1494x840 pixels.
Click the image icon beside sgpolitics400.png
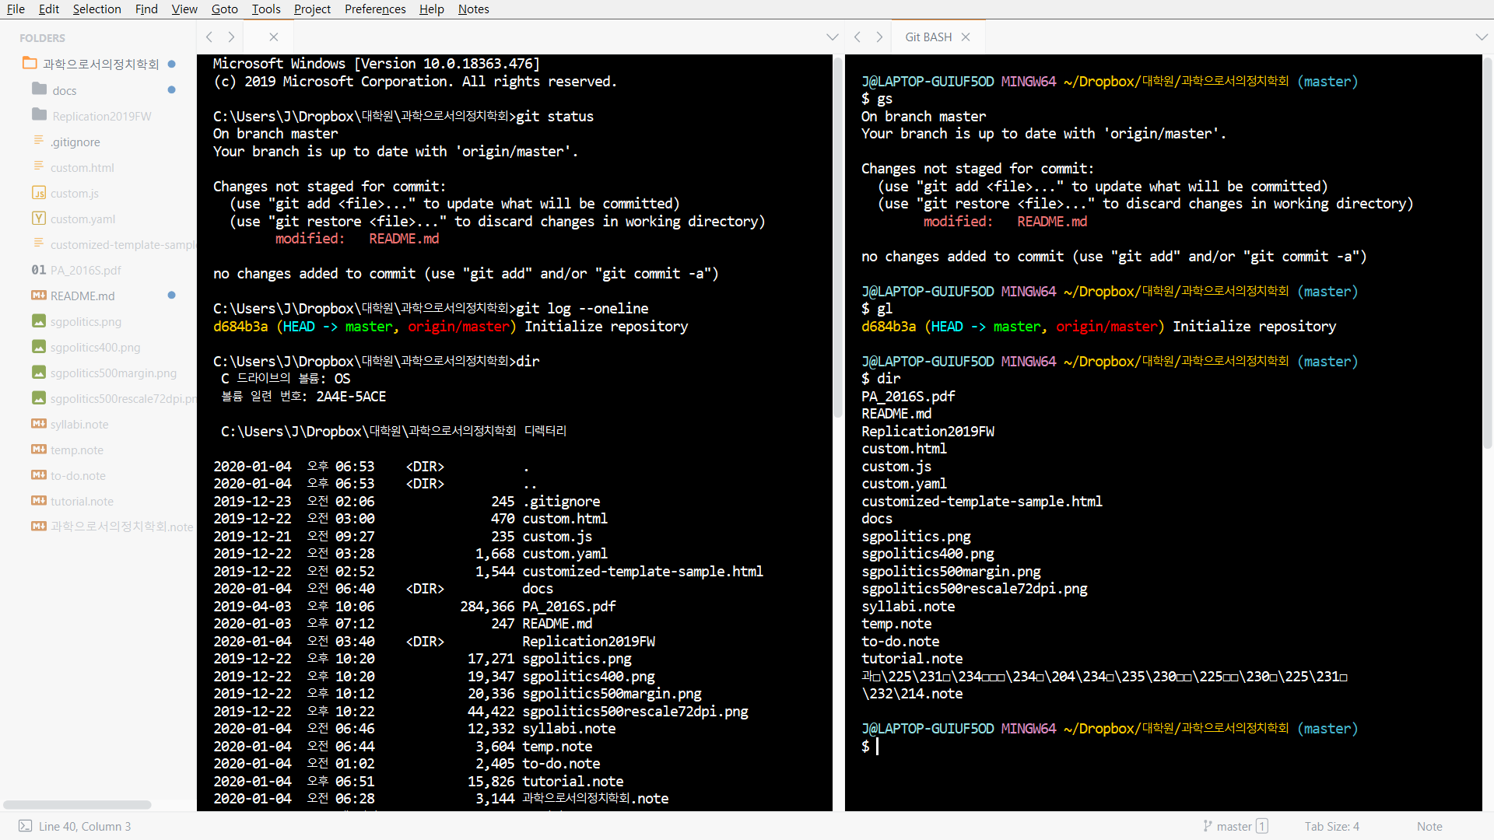click(x=38, y=347)
